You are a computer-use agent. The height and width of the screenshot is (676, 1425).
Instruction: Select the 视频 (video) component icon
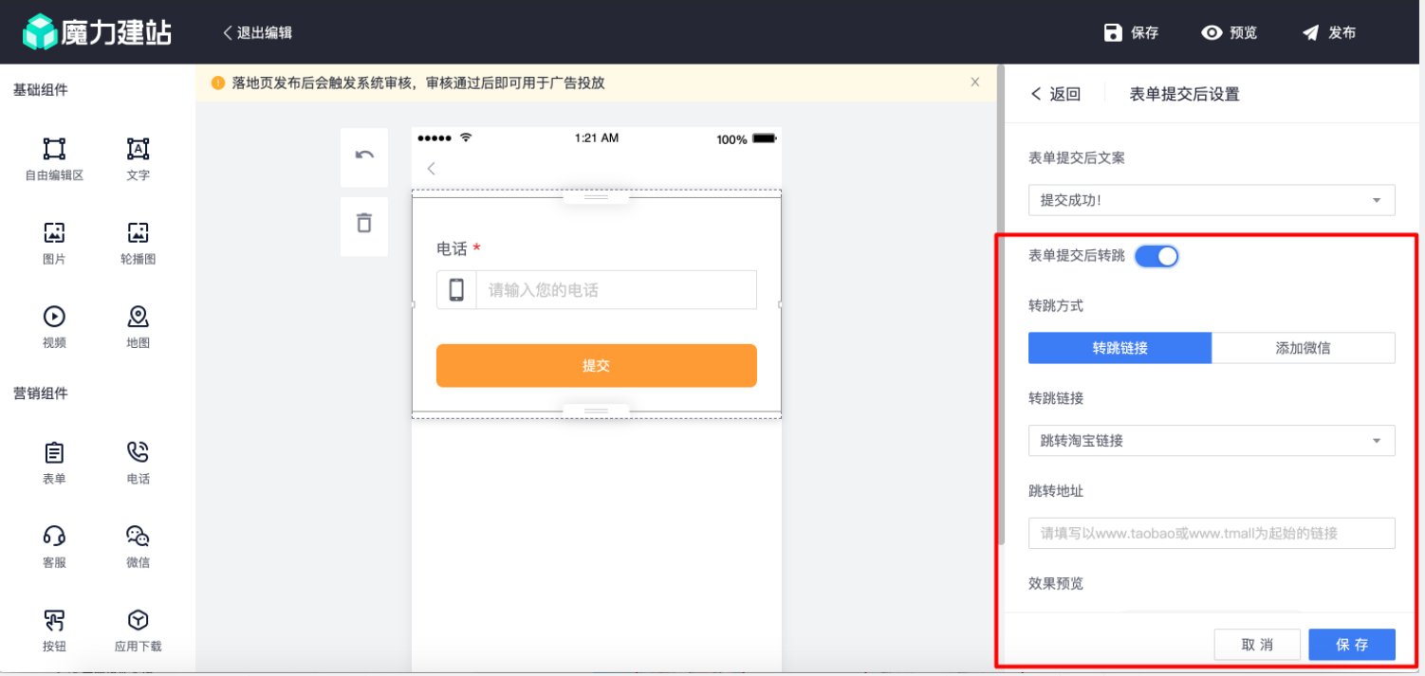pyautogui.click(x=53, y=318)
